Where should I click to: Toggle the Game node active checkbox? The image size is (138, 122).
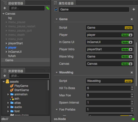coord(56,9)
